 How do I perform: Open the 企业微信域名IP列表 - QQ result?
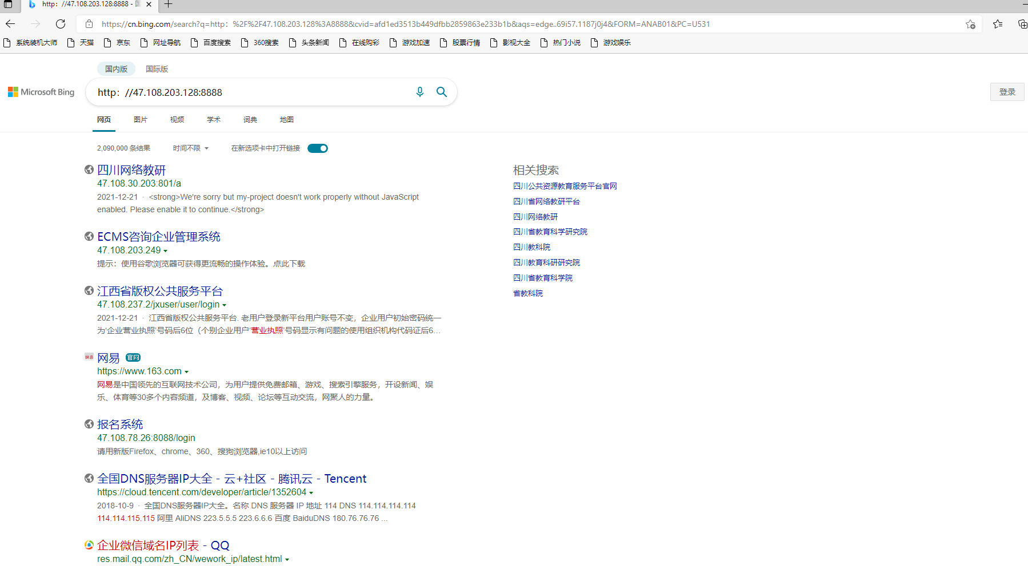pos(163,545)
